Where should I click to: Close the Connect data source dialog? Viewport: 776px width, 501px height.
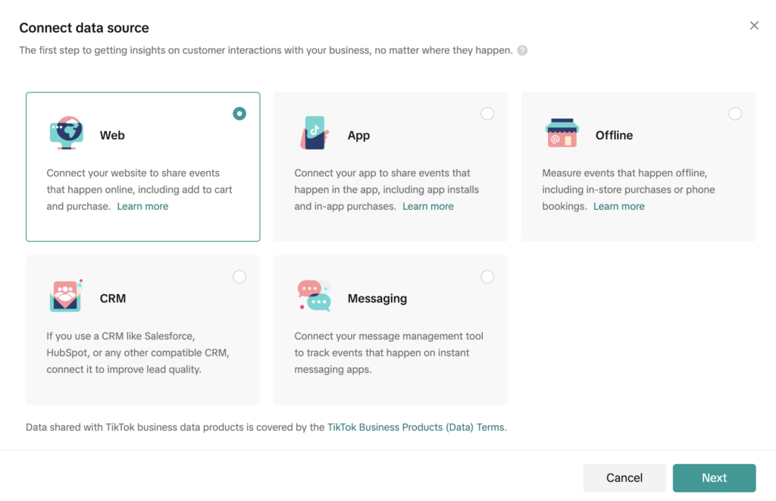click(x=754, y=26)
